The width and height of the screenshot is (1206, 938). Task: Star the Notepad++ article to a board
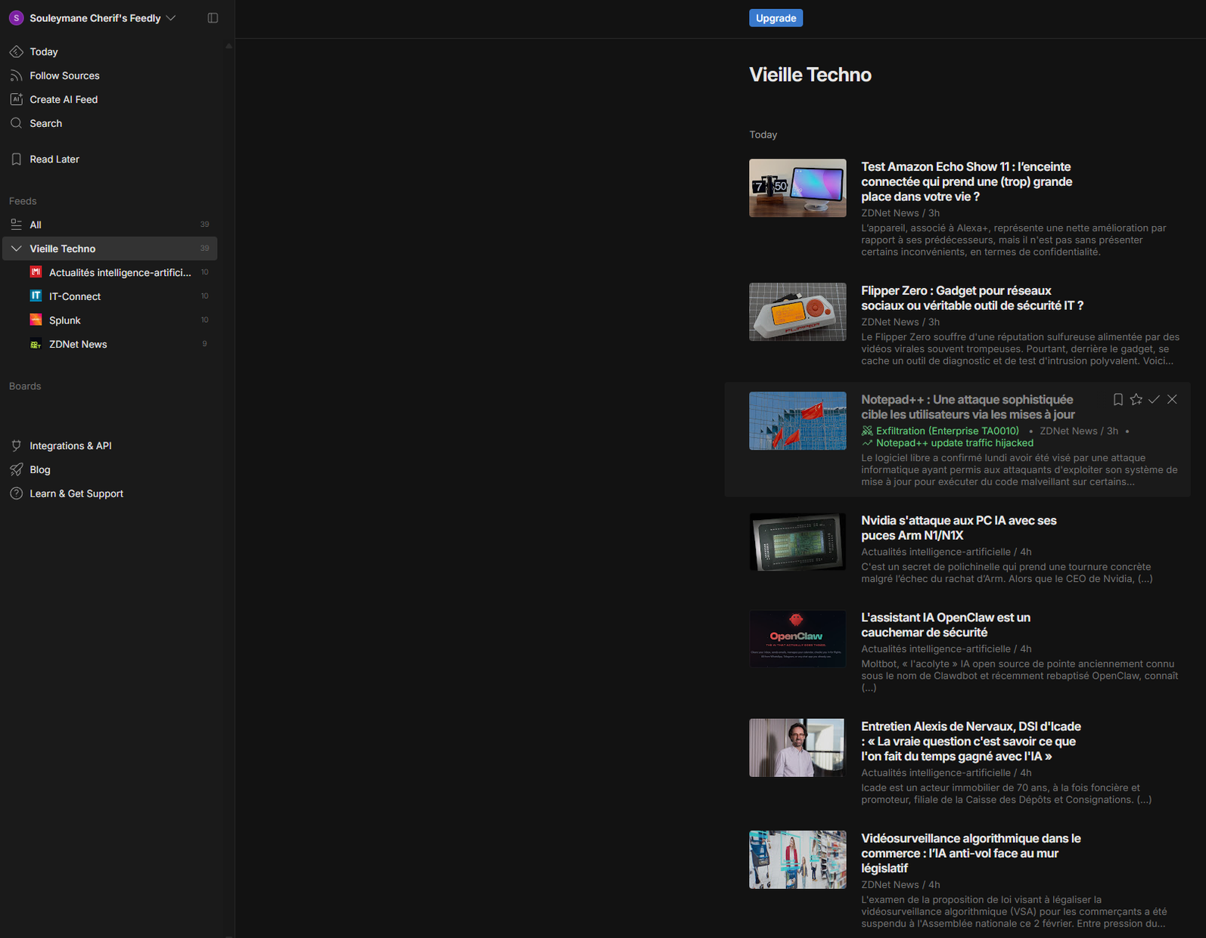pos(1136,399)
